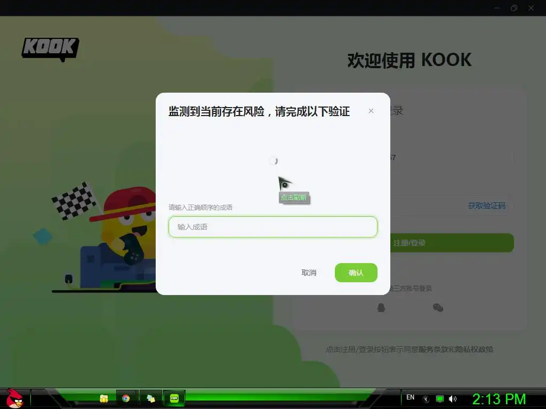Sign in with QQ penguin icon
Image resolution: width=546 pixels, height=409 pixels.
pyautogui.click(x=381, y=307)
